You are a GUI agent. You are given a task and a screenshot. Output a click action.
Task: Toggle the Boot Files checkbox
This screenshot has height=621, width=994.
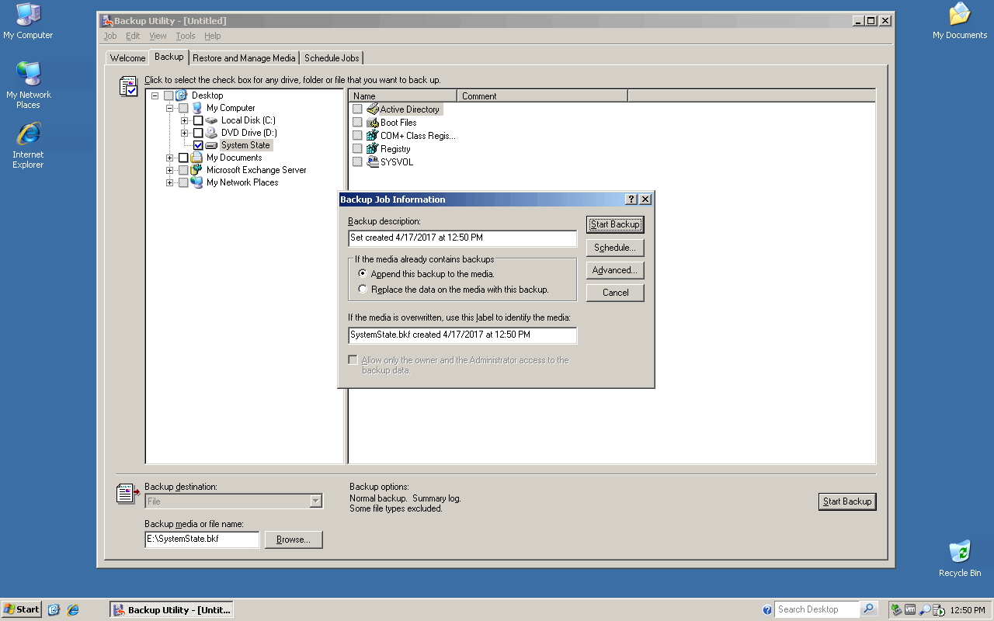point(357,123)
